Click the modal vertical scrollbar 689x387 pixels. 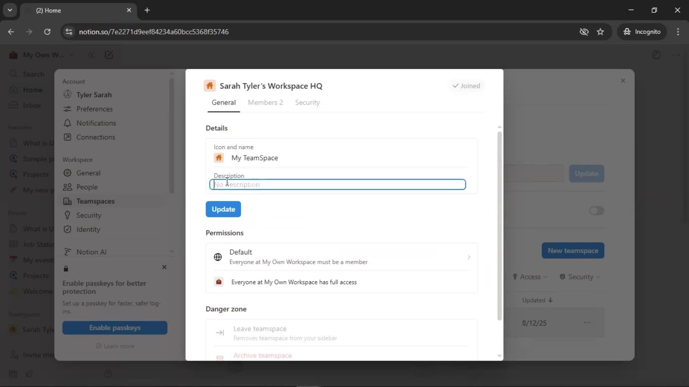[x=499, y=226]
